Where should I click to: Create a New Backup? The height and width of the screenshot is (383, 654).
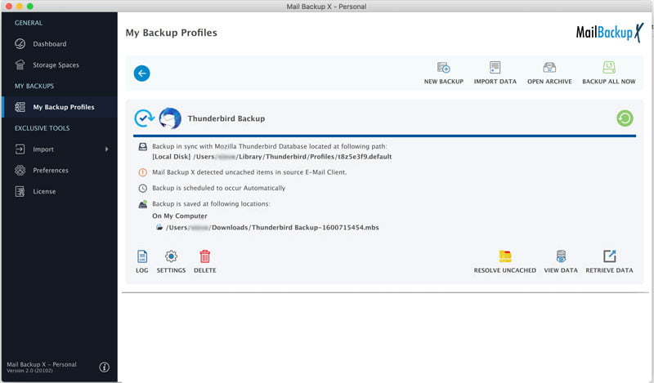[443, 73]
